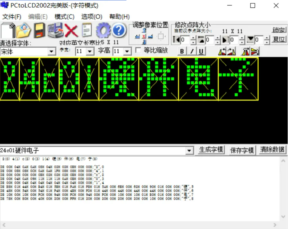Click the 生成字模 button
Viewport: 288px width, 229px height.
[x=211, y=150]
